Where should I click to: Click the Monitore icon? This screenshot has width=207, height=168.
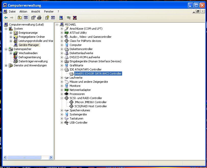point(67,86)
